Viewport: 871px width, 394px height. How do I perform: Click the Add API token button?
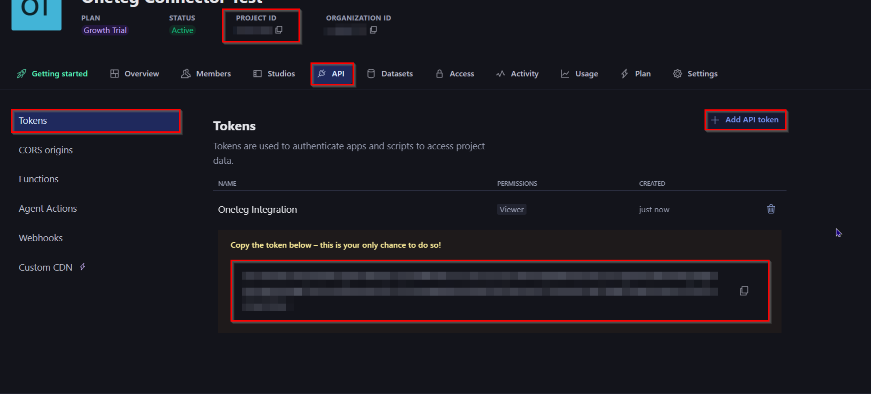pos(745,120)
